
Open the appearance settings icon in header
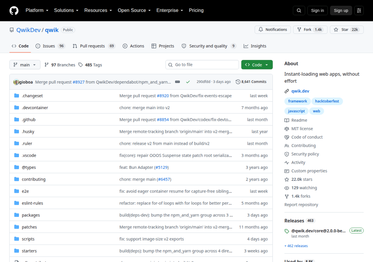pyautogui.click(x=359, y=11)
